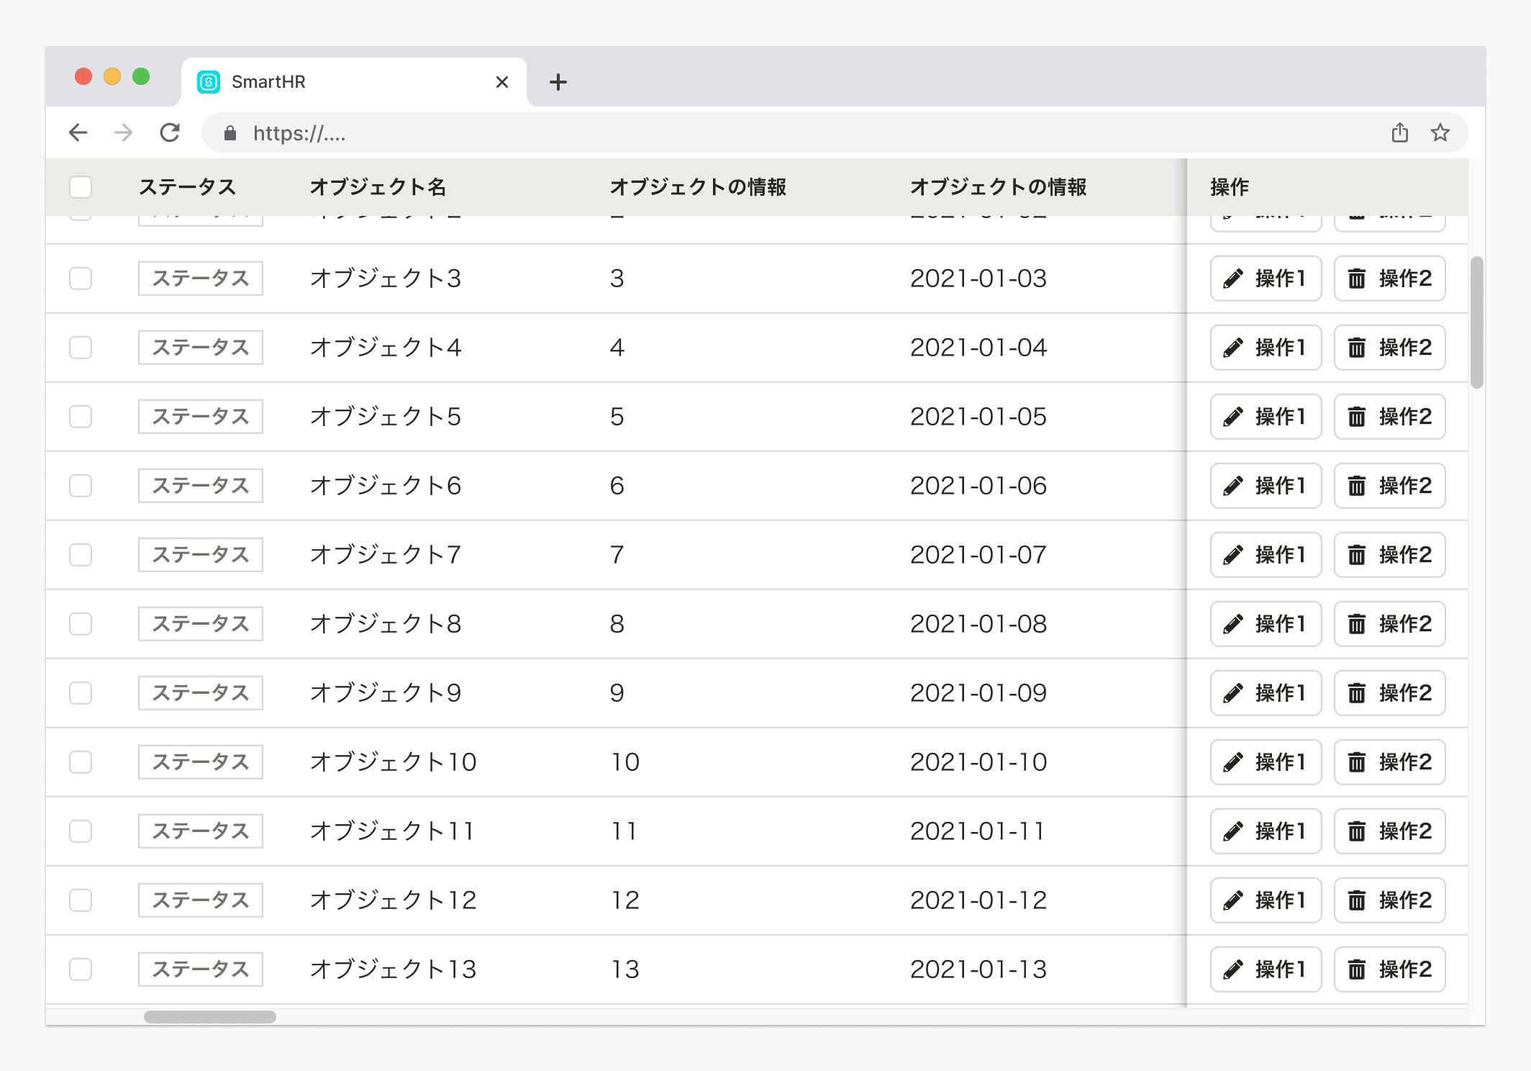Click 操作1 edit button for オブジェクト5
The width and height of the screenshot is (1531, 1071).
pyautogui.click(x=1266, y=417)
